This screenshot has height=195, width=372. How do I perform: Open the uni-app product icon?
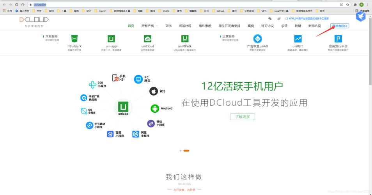(x=111, y=39)
